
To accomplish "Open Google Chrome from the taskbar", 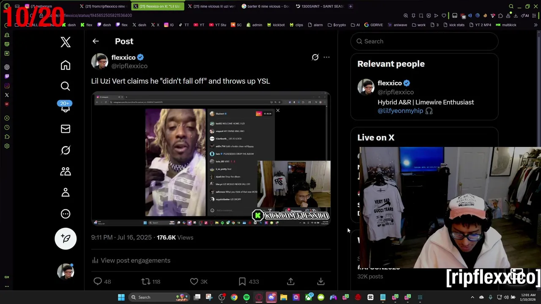I will (x=234, y=297).
